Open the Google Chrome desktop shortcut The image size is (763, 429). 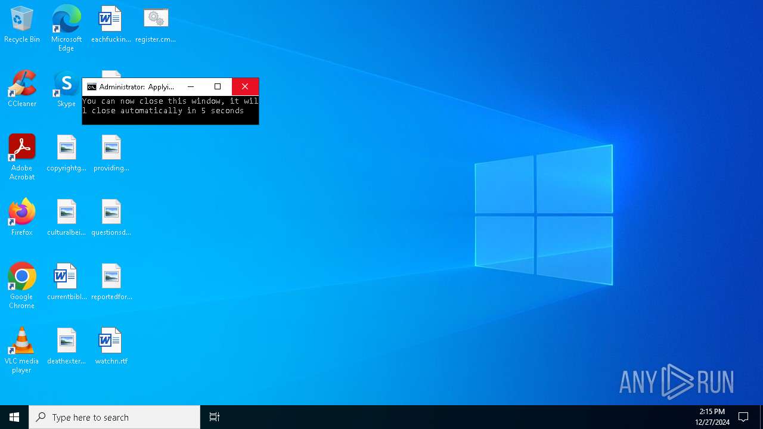tap(22, 286)
